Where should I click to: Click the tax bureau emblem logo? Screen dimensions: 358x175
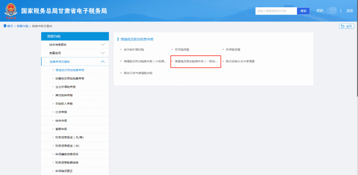tap(11, 11)
